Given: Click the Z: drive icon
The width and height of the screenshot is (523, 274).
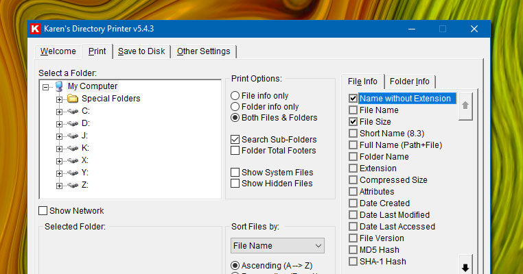Looking at the screenshot, I should [x=73, y=185].
